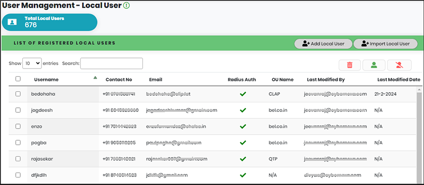The image size is (424, 185).
Task: Click bel.co.in in the pogba row
Action: click(278, 142)
